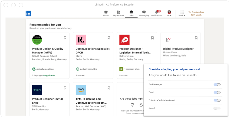Click the GISMA Business School logo
This screenshot has height=118, width=230.
[37, 40]
